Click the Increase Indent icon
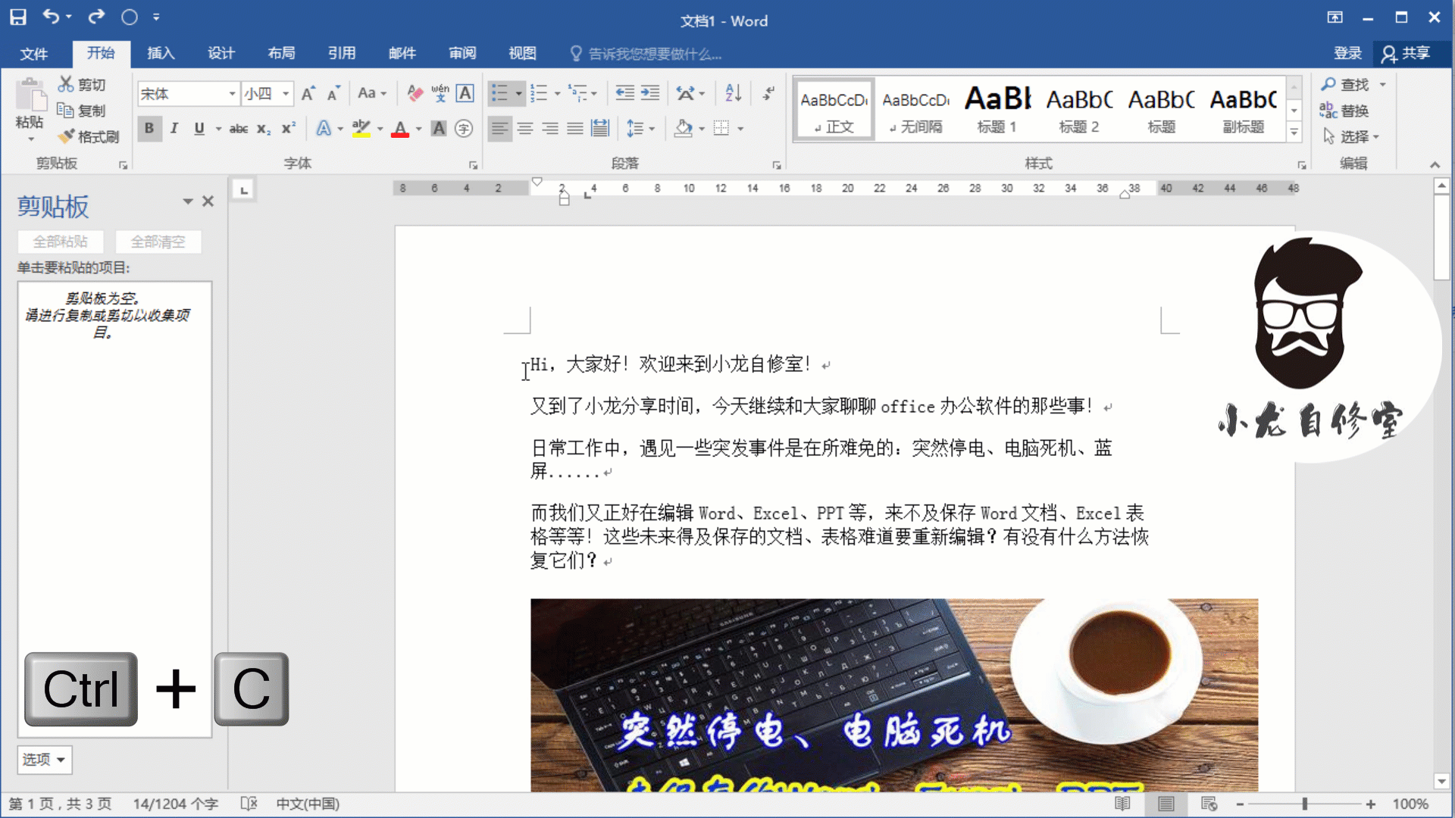Image resolution: width=1455 pixels, height=818 pixels. coord(650,93)
